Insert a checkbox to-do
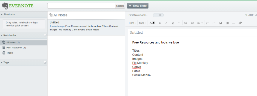Image resolution: width=257 pixels, height=96 pixels. 220,23
